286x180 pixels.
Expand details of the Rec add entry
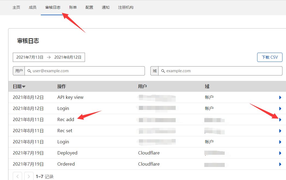(x=280, y=119)
